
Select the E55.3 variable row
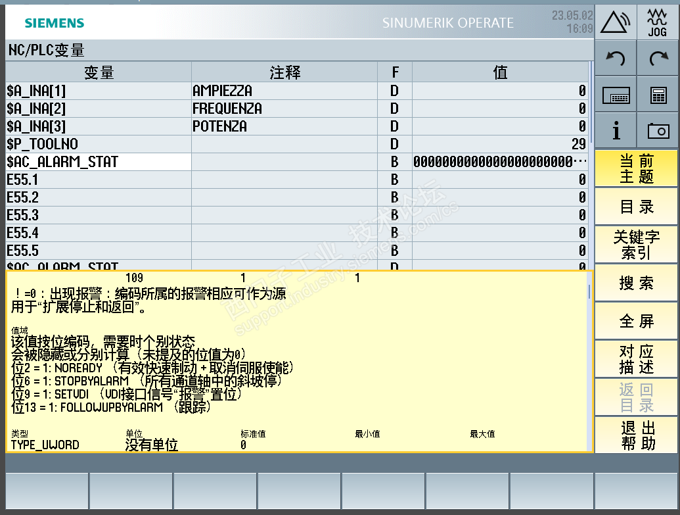[297, 215]
